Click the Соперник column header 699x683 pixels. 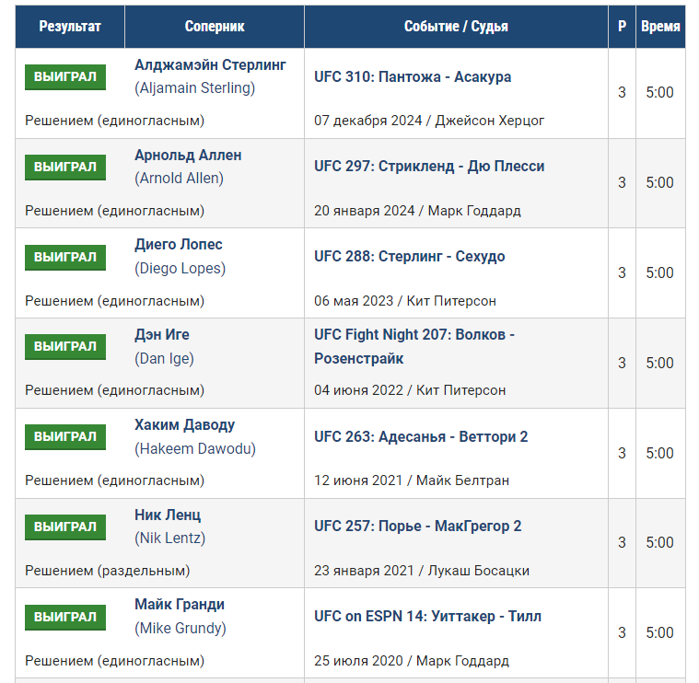point(215,27)
